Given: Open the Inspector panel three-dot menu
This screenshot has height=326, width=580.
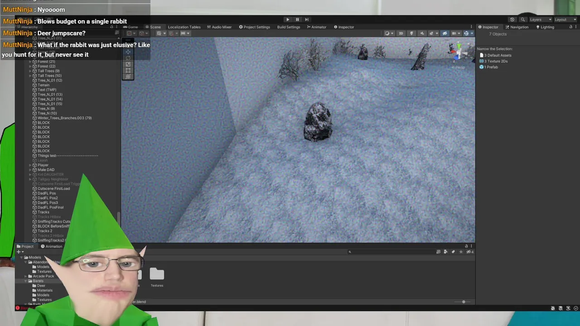Looking at the screenshot, I should coord(576,27).
